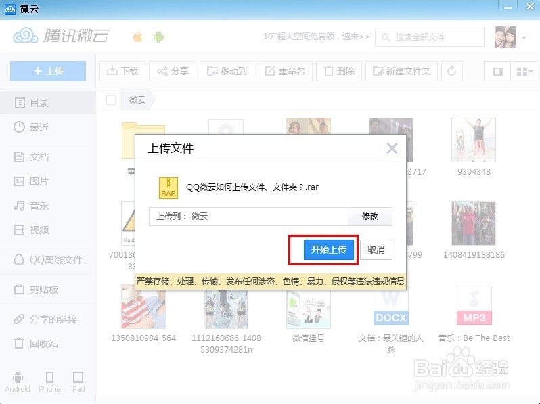Image resolution: width=540 pixels, height=404 pixels.
Task: Click the 上传到：微云 destination field
Action: point(248,217)
